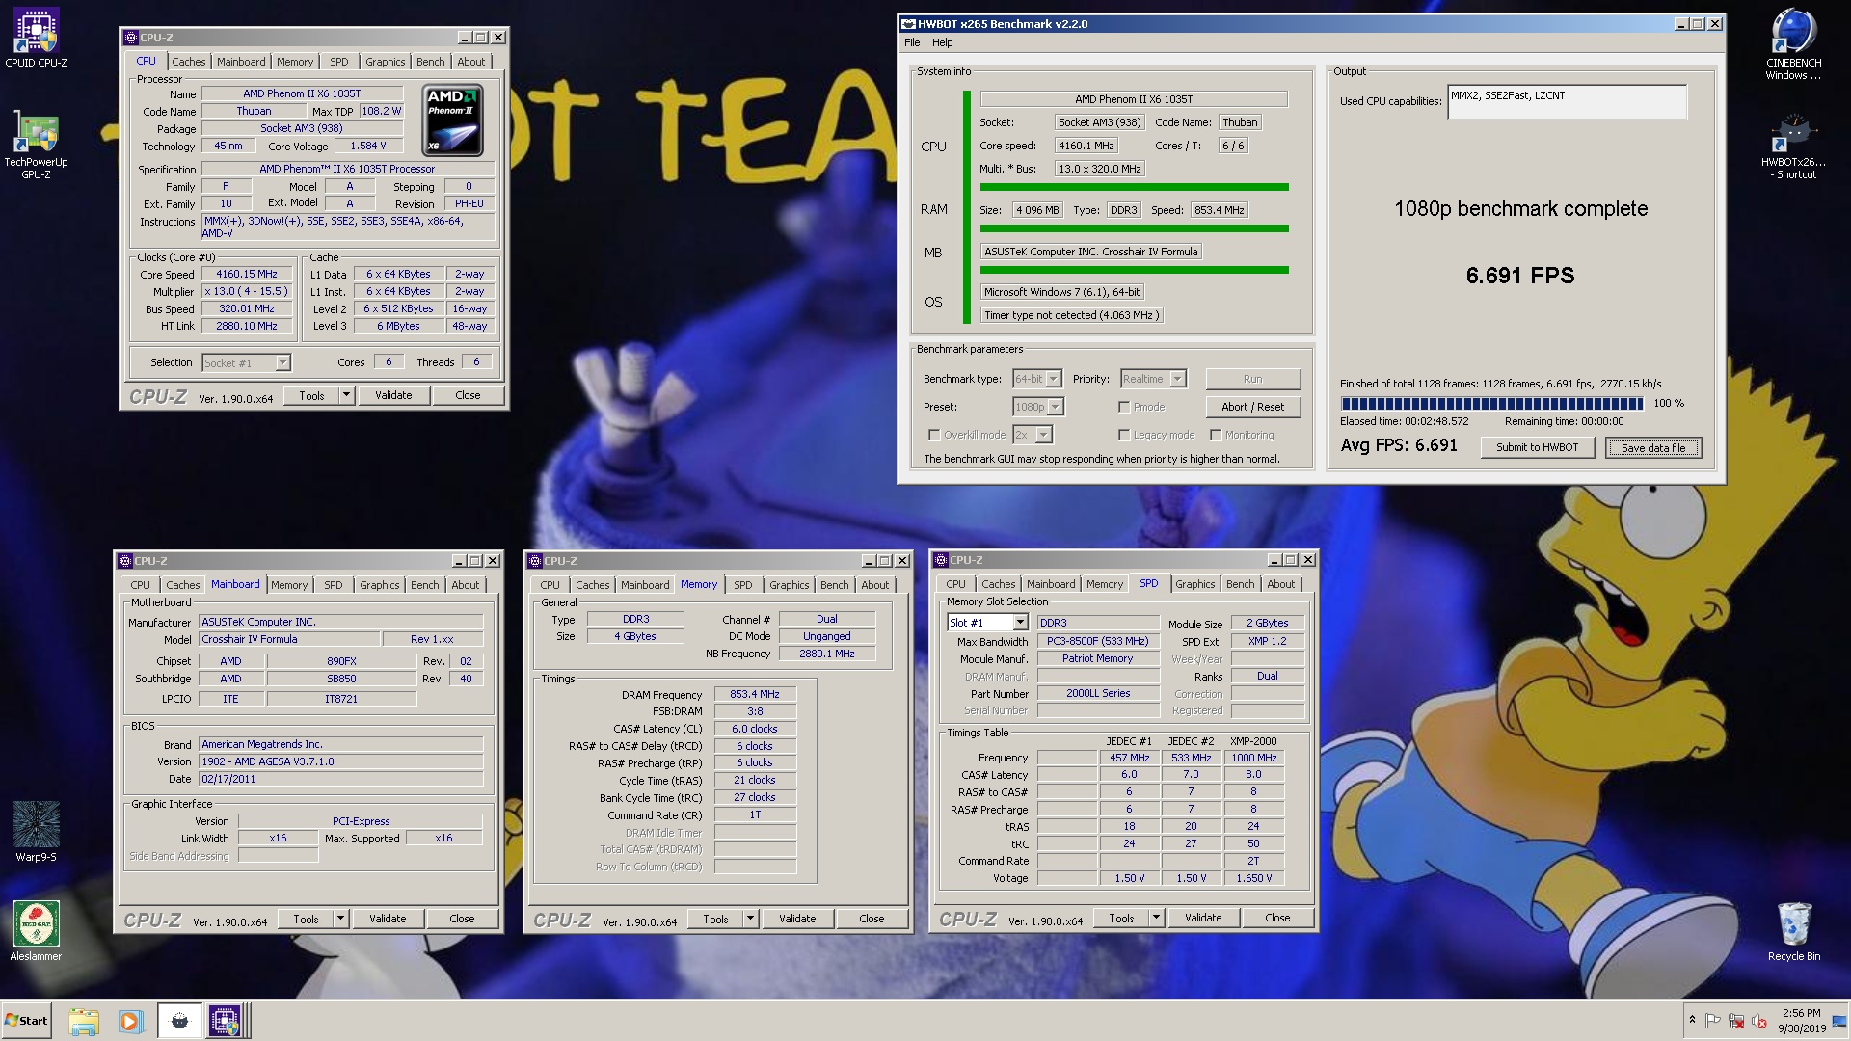Viewport: 1851px width, 1041px height.
Task: Click Tools button in Memory CPU-Z window
Action: coord(716,919)
